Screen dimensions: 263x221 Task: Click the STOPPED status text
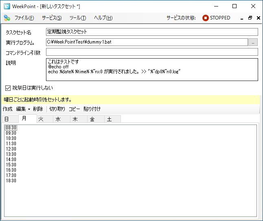coord(220,18)
